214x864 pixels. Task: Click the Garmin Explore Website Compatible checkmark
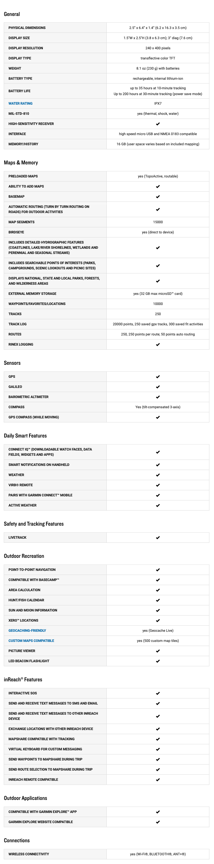(158, 822)
